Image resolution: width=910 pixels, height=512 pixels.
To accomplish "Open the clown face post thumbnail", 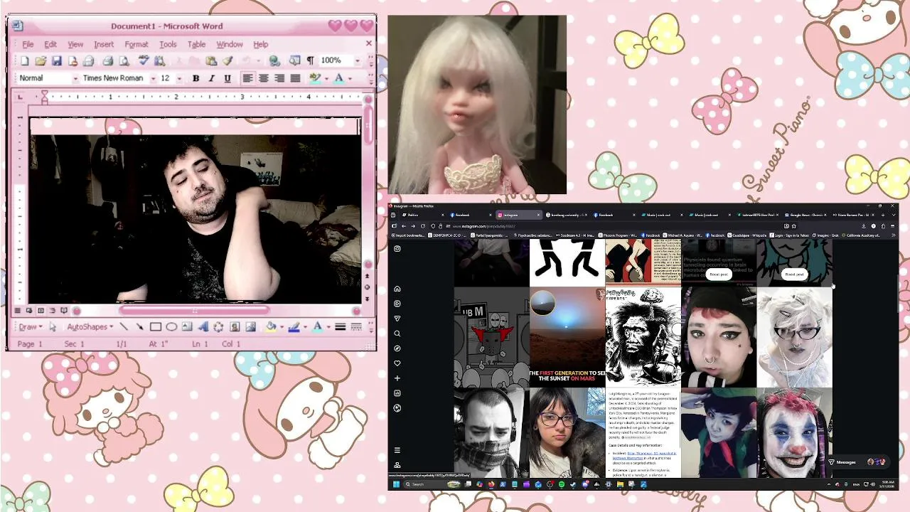I will [x=794, y=433].
